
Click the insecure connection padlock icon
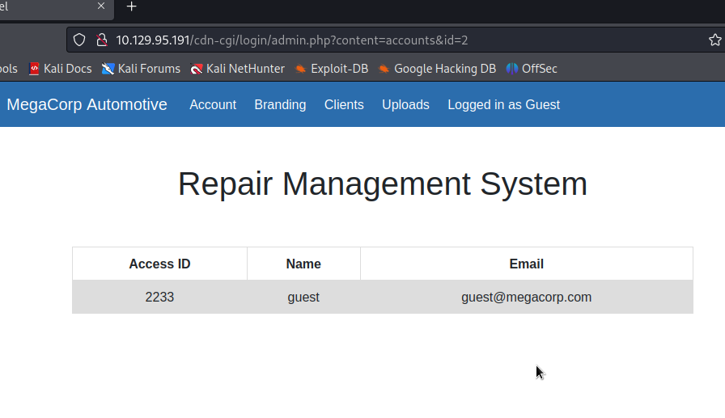(101, 40)
